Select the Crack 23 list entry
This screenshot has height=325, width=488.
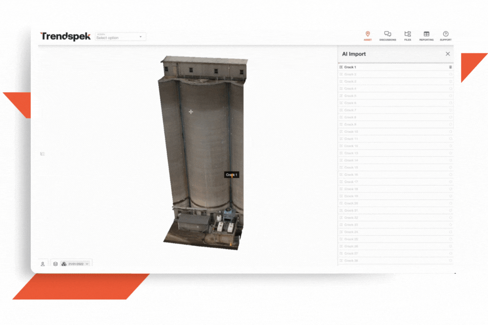point(395,225)
